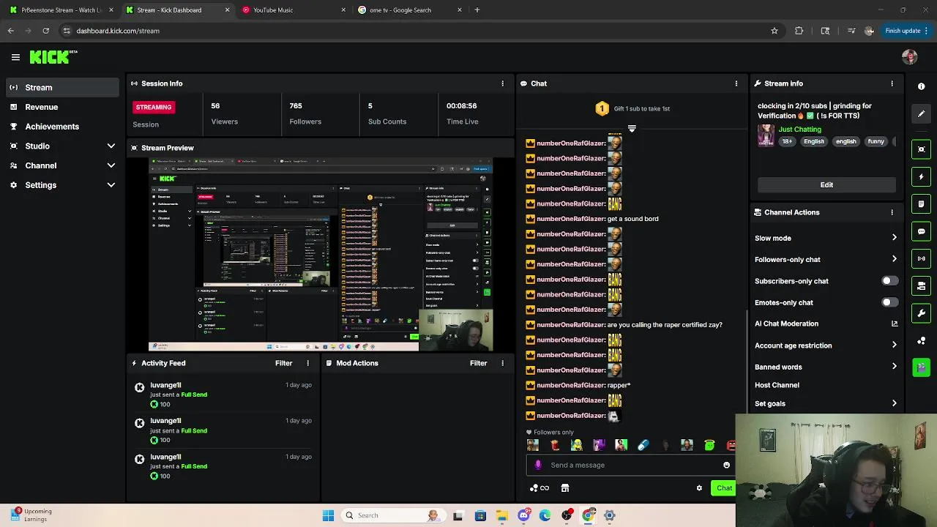Viewport: 937px width, 527px height.
Task: Click Host Channel action
Action: pos(777,385)
